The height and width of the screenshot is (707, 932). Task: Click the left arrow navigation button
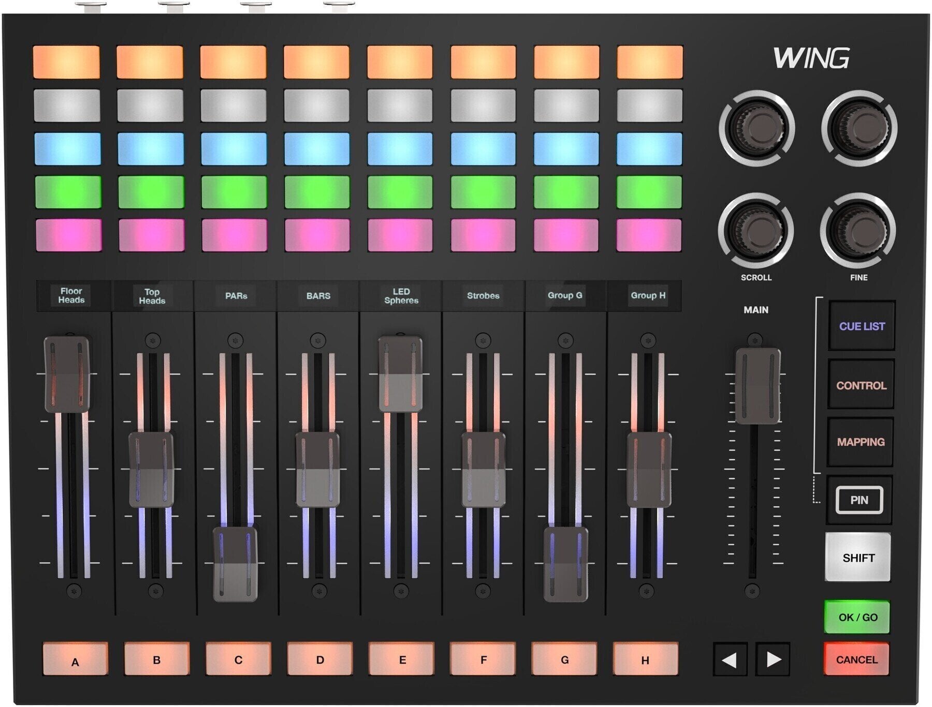[x=730, y=659]
